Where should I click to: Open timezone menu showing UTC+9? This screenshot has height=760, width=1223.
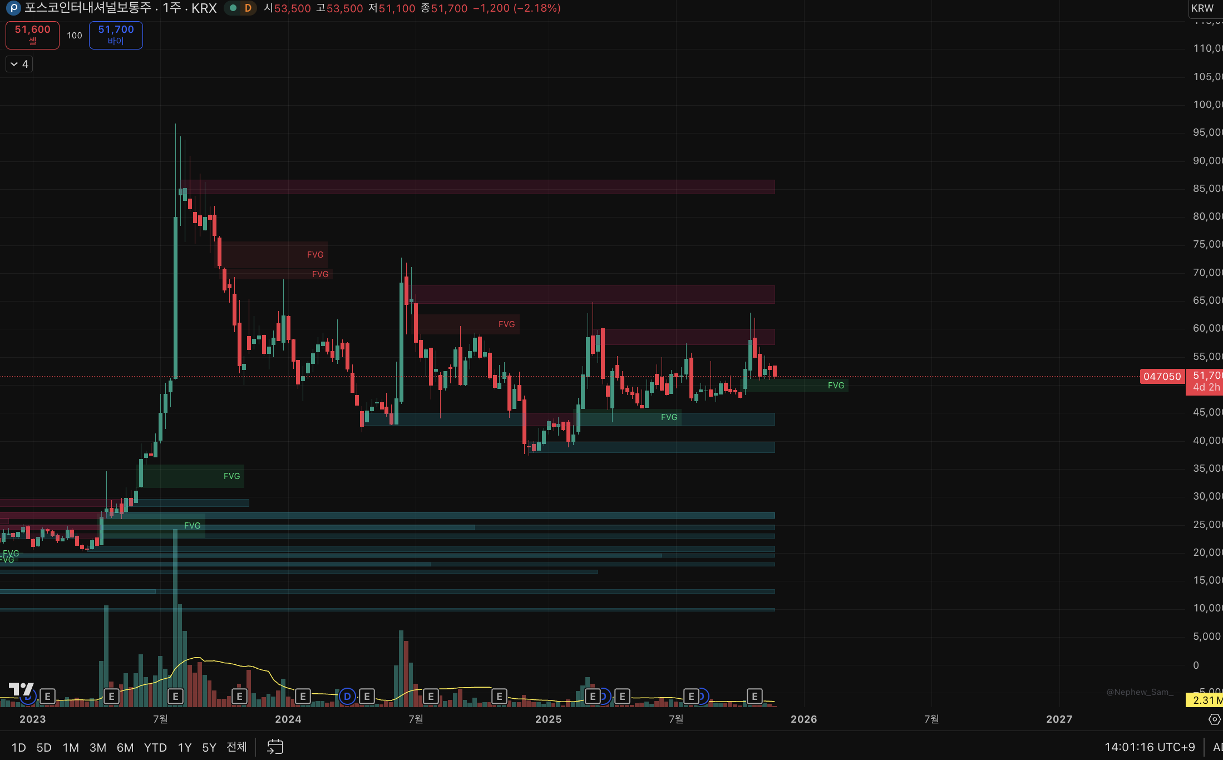tap(1150, 747)
